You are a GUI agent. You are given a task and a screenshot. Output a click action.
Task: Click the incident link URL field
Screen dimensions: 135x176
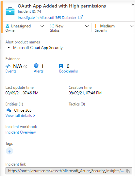69,171
